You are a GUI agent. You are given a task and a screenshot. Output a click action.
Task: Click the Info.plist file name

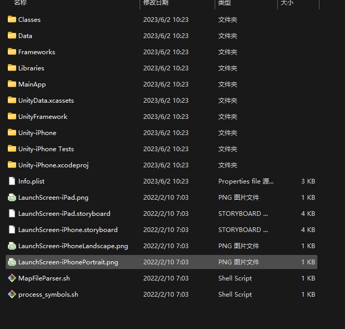[x=31, y=181]
